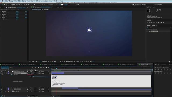Step to next frame in Preview
This screenshot has width=172, height=97.
pyautogui.click(x=154, y=23)
